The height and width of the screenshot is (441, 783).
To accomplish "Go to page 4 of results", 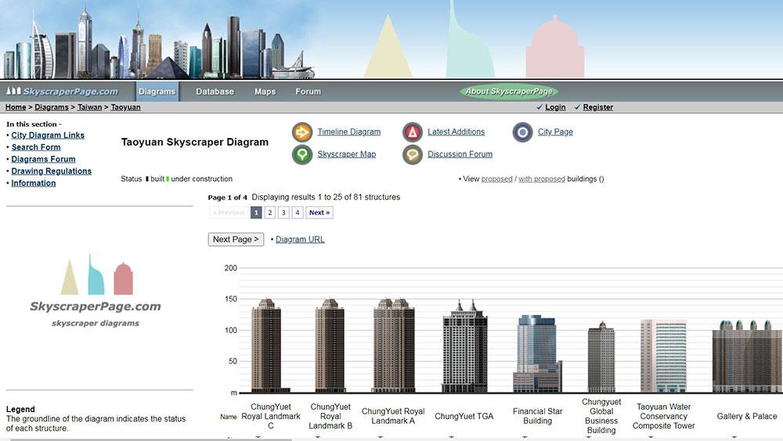I will click(x=297, y=212).
